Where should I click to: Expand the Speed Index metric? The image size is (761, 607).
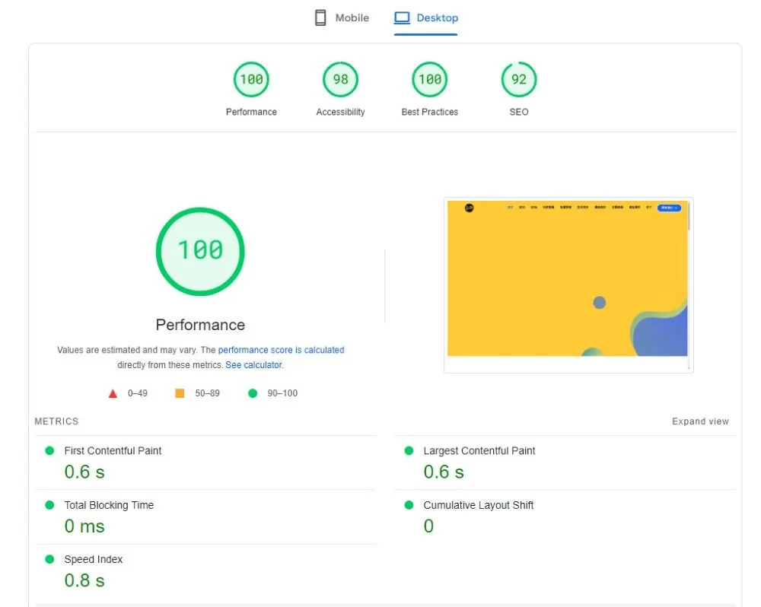(x=205, y=571)
